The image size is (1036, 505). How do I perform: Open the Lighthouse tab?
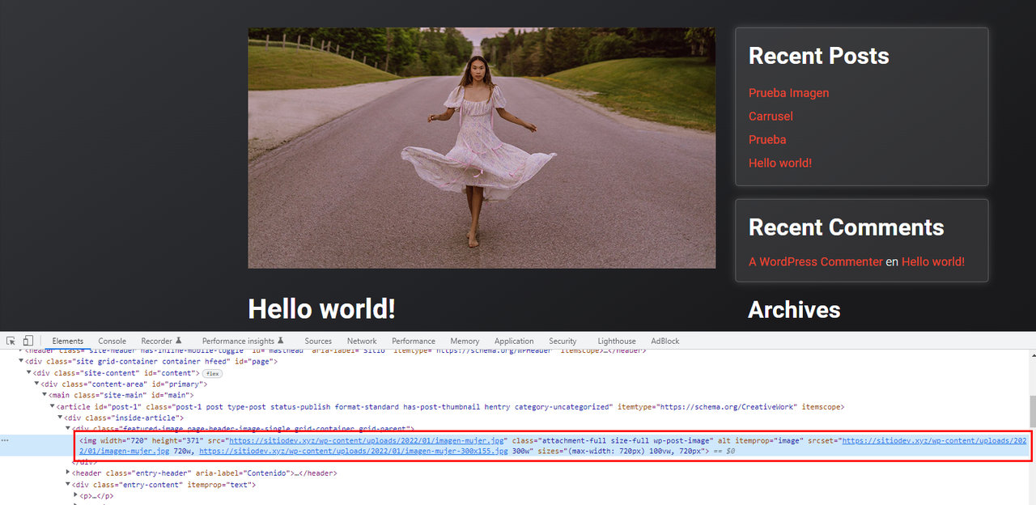[617, 341]
